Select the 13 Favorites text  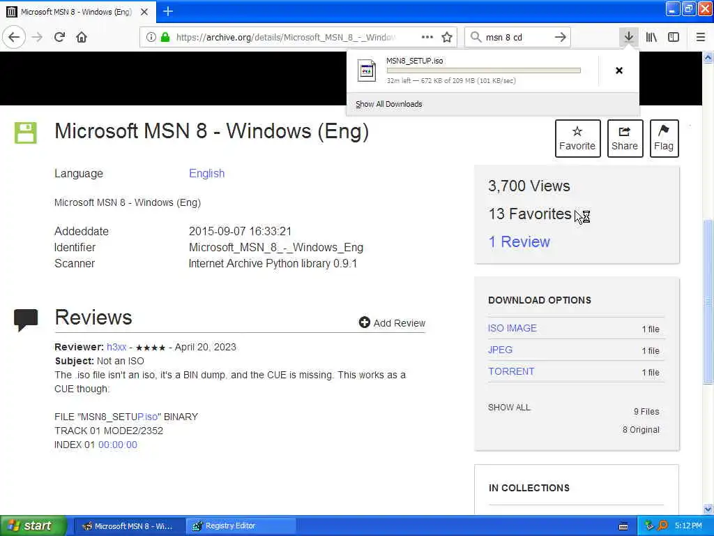(530, 214)
